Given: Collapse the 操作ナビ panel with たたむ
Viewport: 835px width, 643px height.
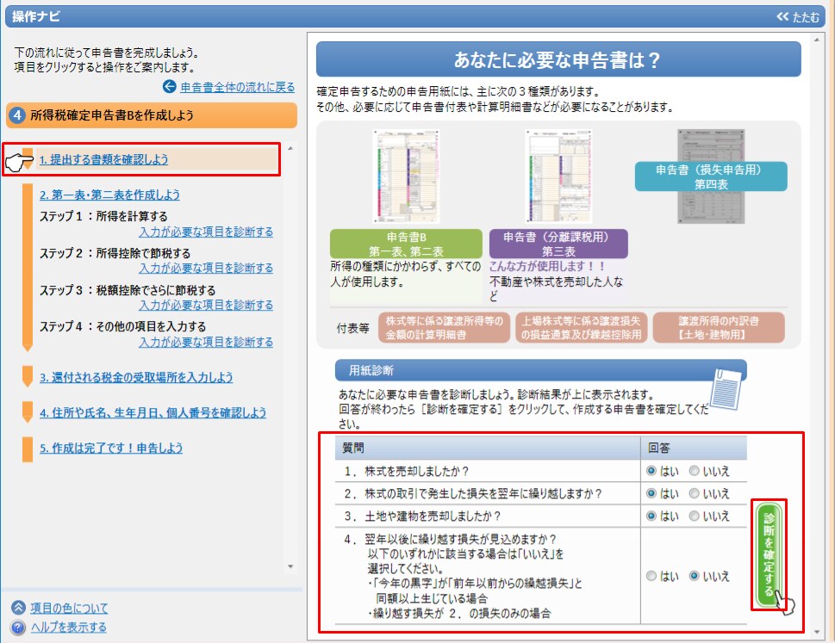Looking at the screenshot, I should click(x=797, y=17).
